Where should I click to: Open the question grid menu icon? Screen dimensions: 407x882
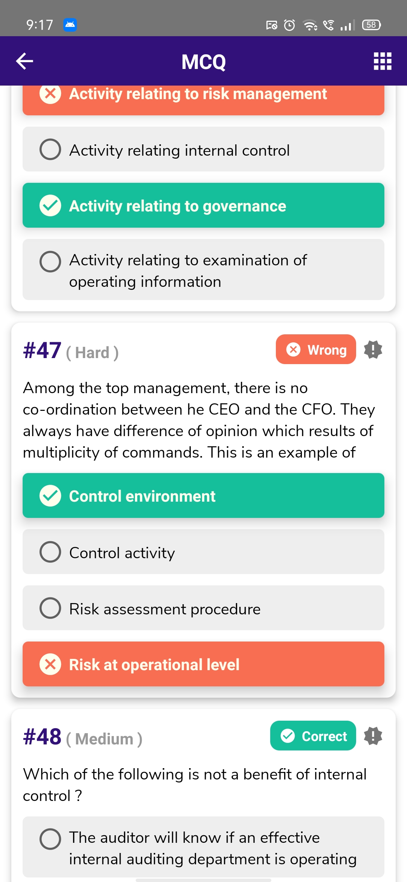382,61
